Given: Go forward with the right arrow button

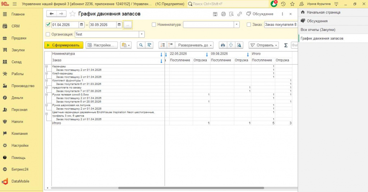Looking at the screenshot, I should [x=61, y=14].
